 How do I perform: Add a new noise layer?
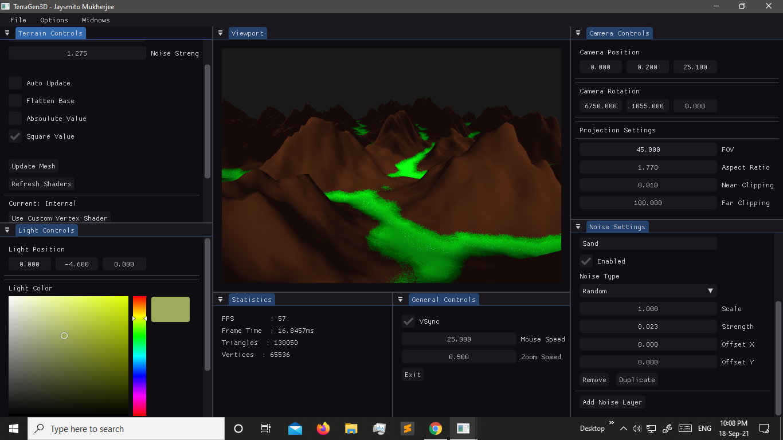612,402
